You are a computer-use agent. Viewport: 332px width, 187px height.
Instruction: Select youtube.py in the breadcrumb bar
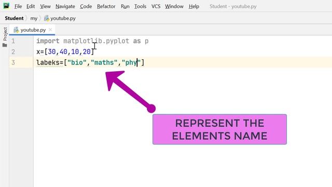[x=63, y=19]
